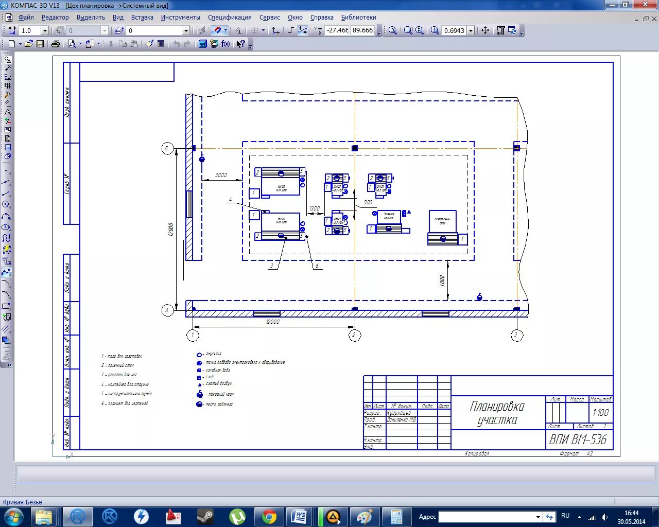Screen dimensions: 659x527
Task: Select the Circle tool in left panel
Action: (6, 205)
